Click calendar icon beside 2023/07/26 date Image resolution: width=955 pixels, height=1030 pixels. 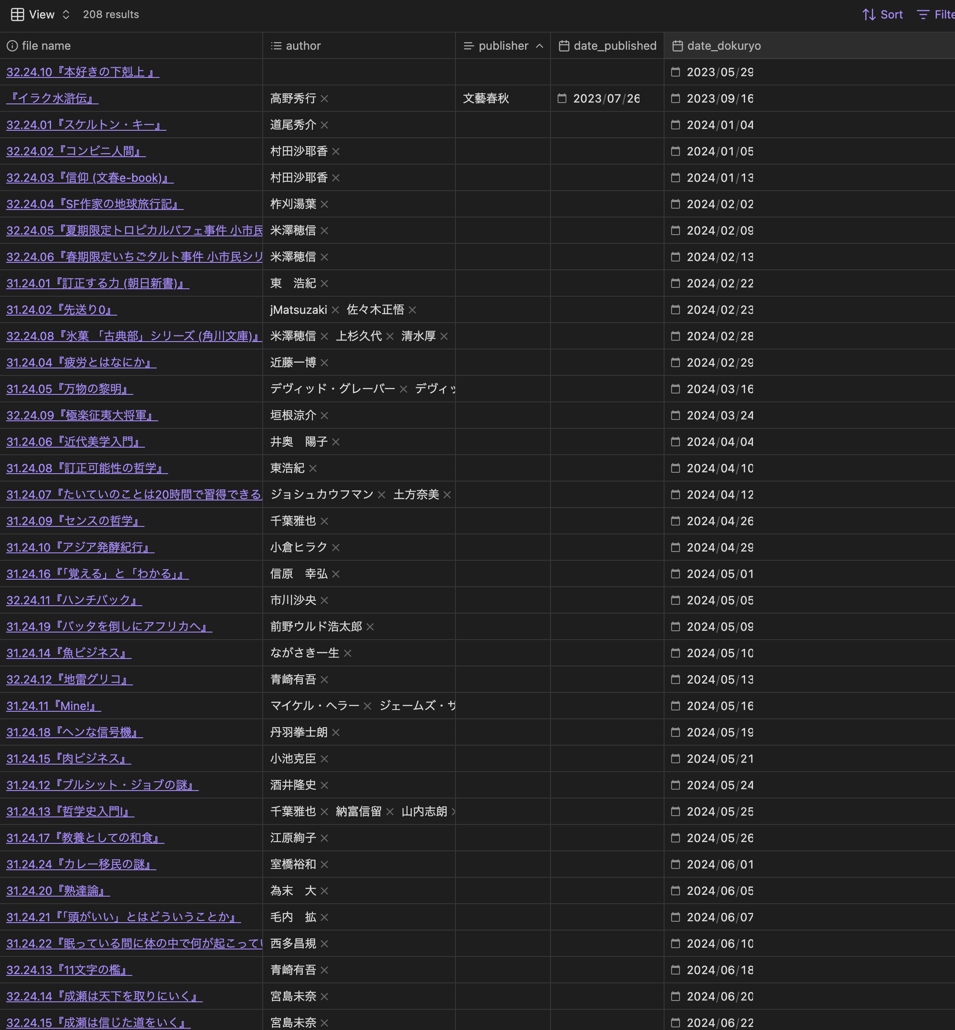562,98
